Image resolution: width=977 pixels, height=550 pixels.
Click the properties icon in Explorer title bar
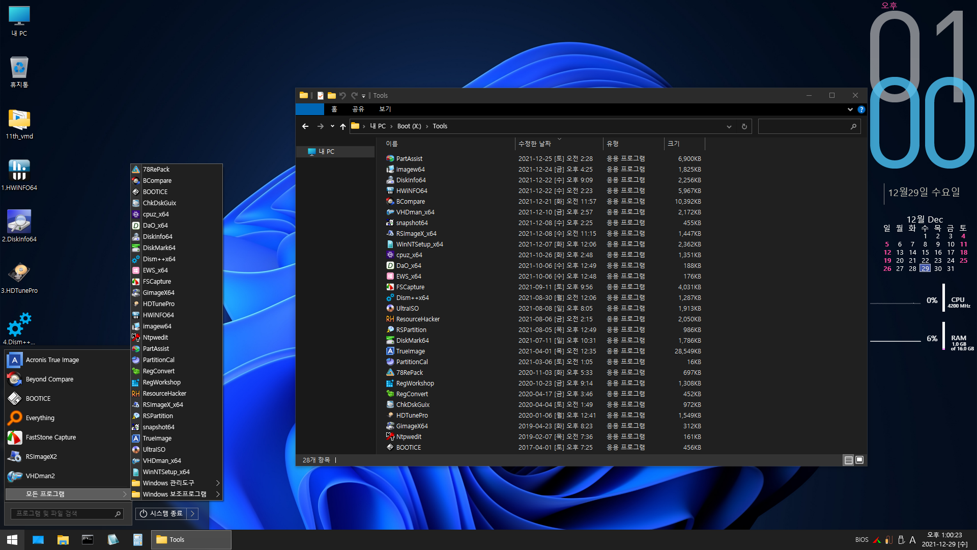coord(320,96)
